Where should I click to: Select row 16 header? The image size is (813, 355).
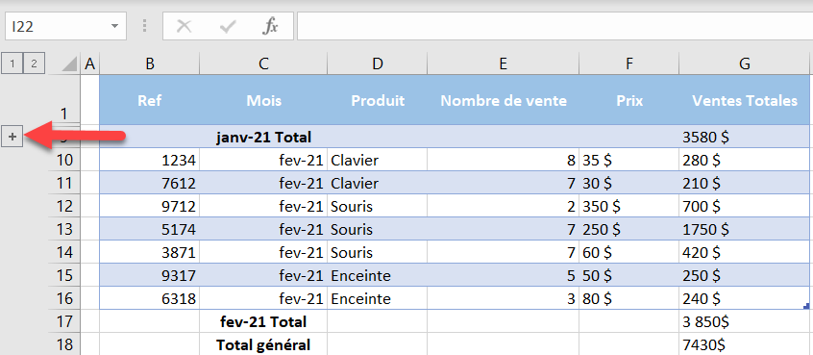(x=64, y=298)
